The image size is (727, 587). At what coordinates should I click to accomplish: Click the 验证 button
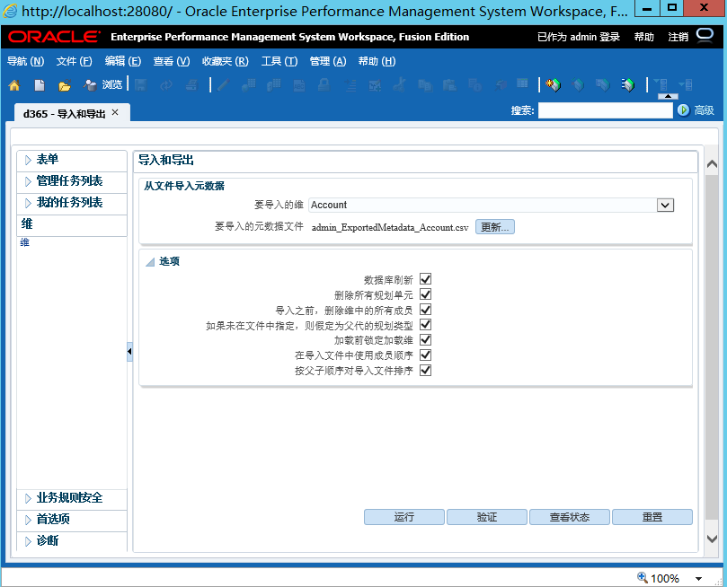tap(487, 517)
